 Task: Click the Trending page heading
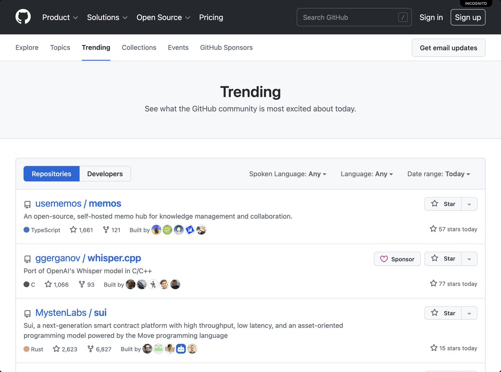coord(250,92)
